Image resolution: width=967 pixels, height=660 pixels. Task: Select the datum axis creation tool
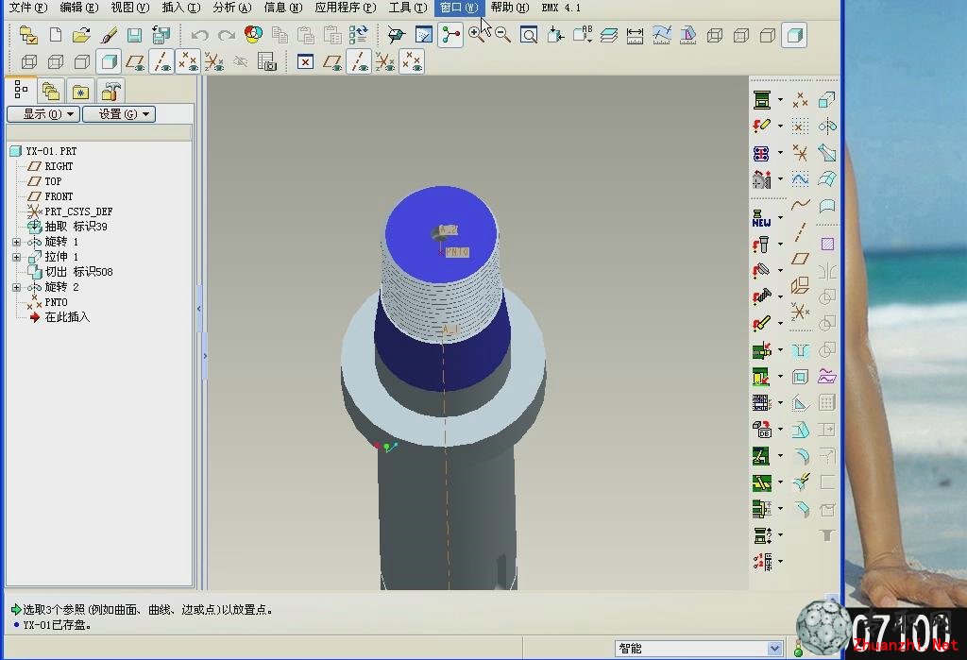800,231
